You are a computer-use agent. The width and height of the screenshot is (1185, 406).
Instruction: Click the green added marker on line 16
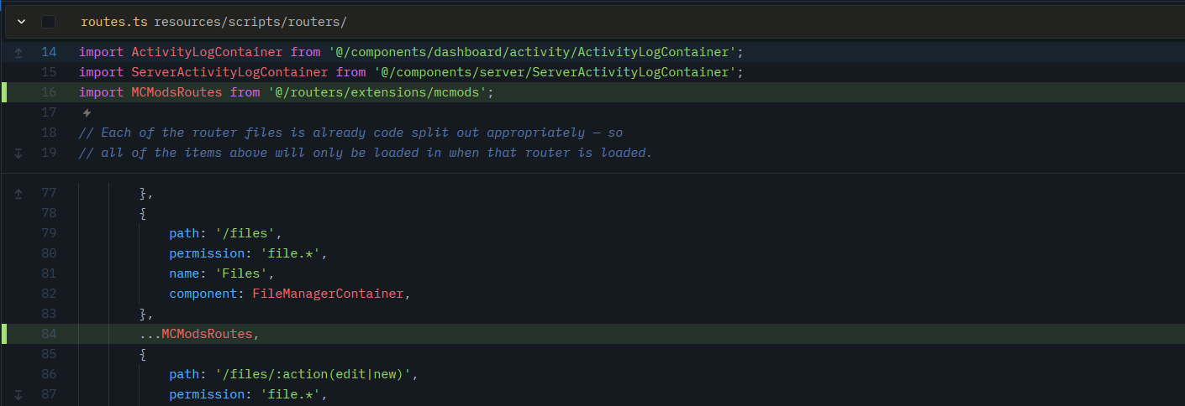point(4,92)
